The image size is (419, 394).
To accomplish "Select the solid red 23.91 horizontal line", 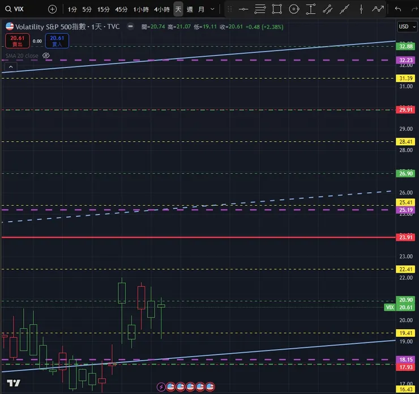I will point(198,238).
